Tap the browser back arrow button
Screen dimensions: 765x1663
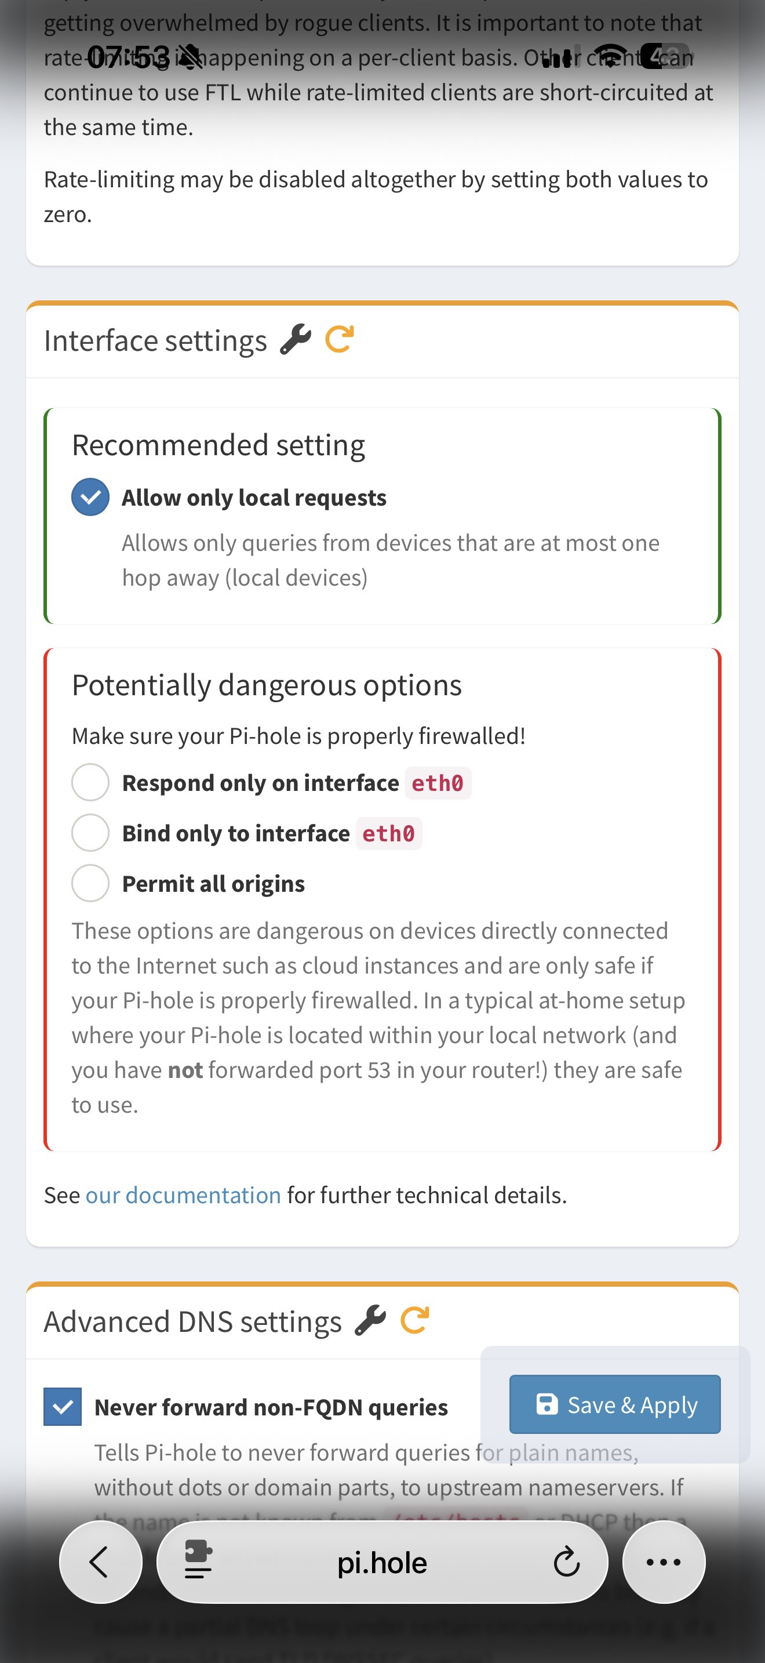point(100,1562)
